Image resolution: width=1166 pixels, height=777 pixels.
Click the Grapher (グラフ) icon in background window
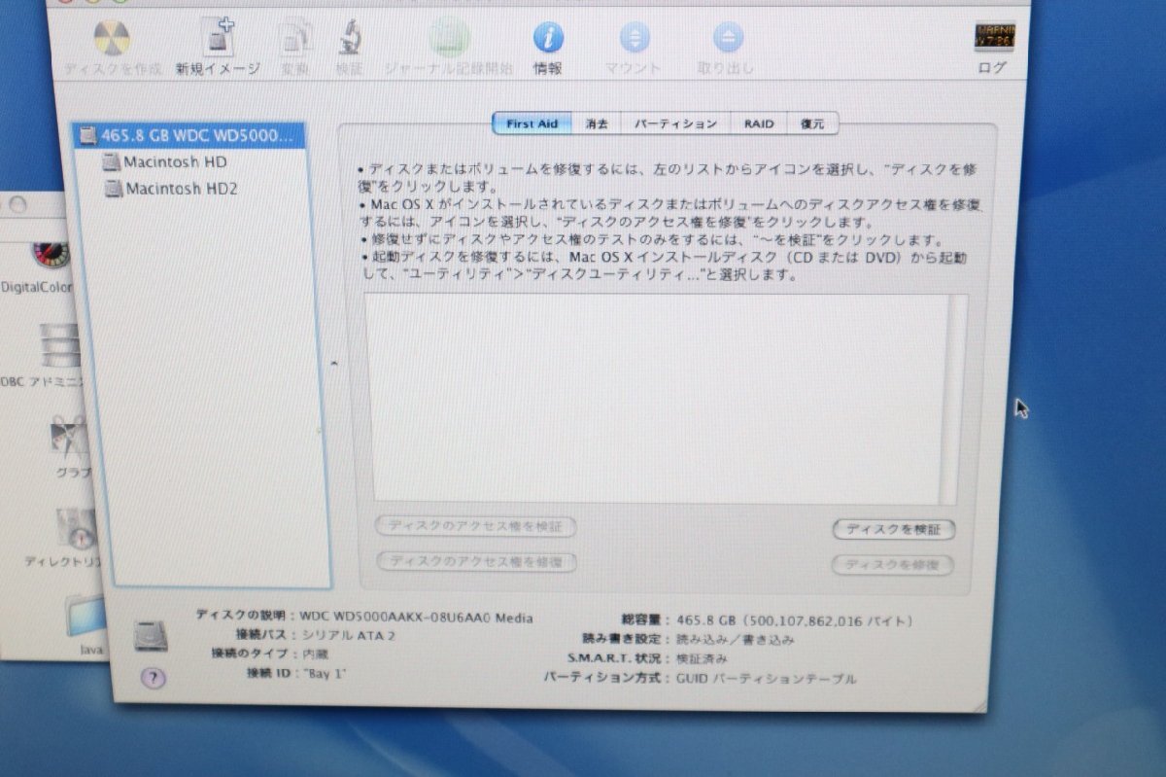pos(70,437)
